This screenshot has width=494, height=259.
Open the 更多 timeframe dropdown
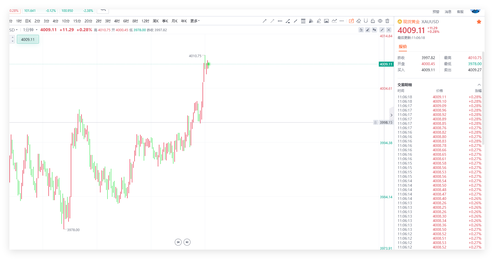pos(195,21)
